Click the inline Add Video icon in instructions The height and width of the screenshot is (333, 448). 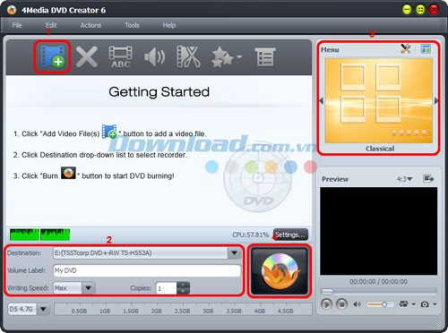click(x=109, y=132)
